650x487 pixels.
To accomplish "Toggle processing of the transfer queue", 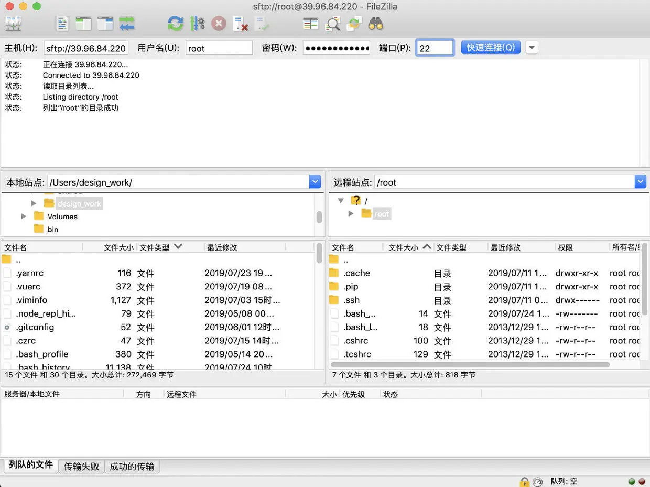I will click(x=197, y=24).
